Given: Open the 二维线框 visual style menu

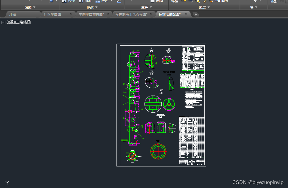Looking at the screenshot, I should [23, 22].
